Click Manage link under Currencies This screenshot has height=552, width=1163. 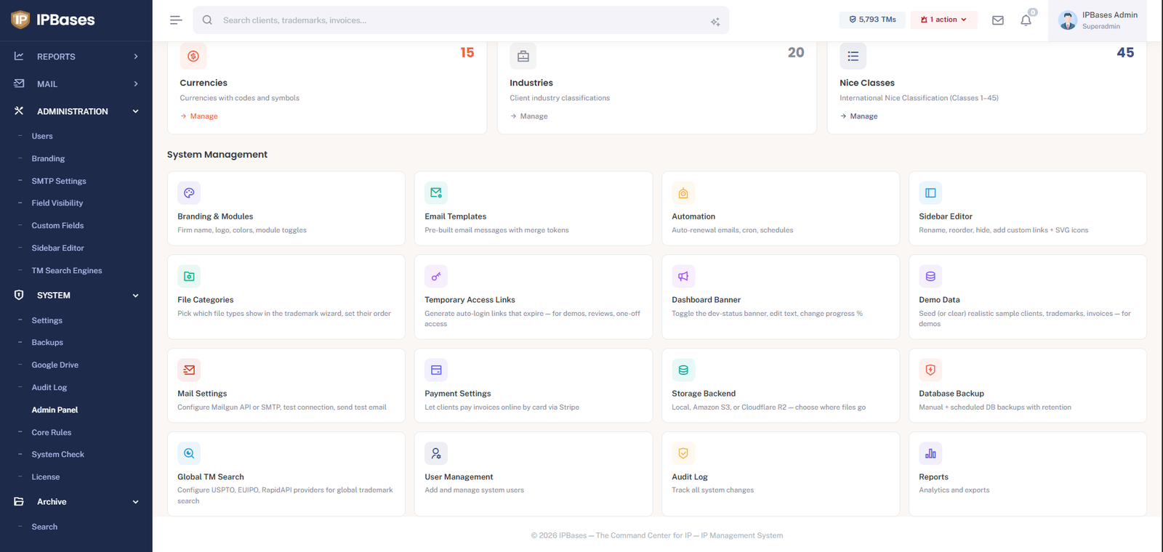tap(199, 116)
